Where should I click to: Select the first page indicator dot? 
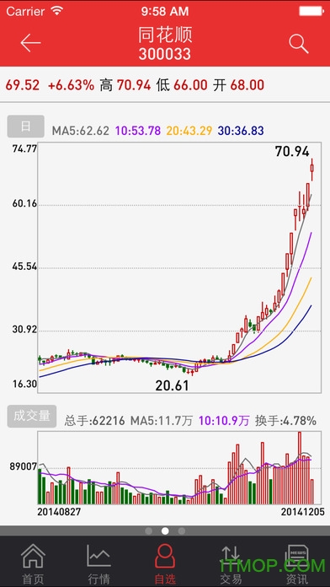[149, 530]
